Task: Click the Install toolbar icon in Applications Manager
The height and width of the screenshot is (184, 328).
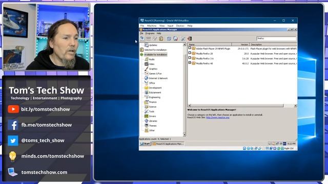Action: point(142,39)
